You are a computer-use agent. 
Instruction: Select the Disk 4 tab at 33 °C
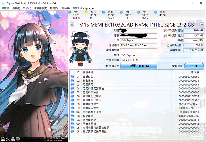pyautogui.click(x=145, y=15)
